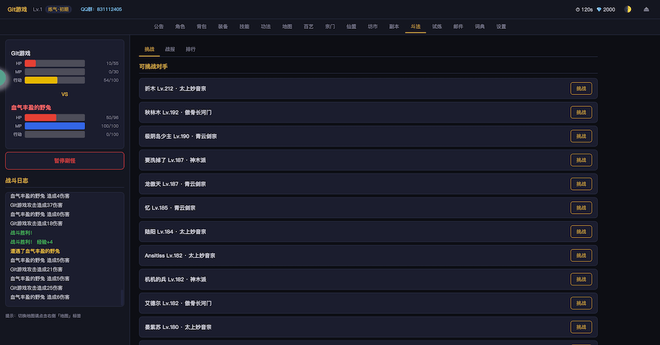Open the 设置 settings menu

[x=501, y=26]
